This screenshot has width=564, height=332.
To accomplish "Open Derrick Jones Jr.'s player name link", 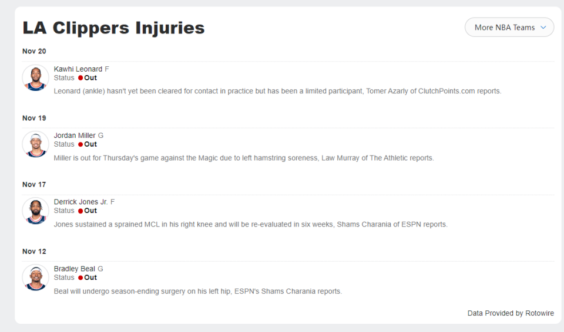I will click(x=80, y=202).
